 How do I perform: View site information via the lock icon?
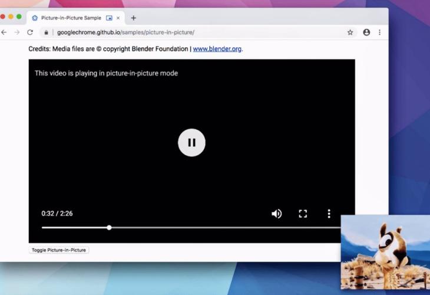point(46,32)
